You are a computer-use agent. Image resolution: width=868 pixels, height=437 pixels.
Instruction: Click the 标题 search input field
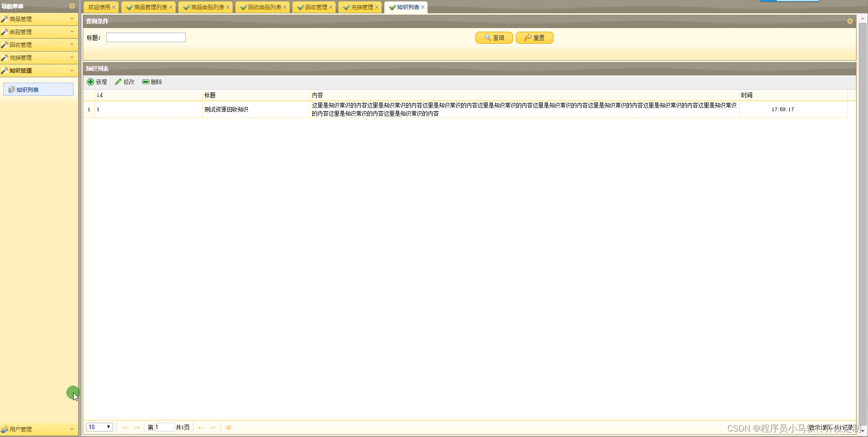[x=146, y=38]
